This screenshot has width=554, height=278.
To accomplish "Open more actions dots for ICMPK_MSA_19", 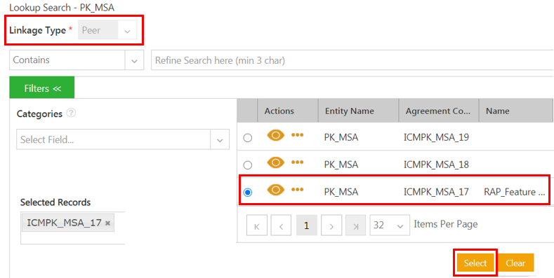I will (x=297, y=135).
